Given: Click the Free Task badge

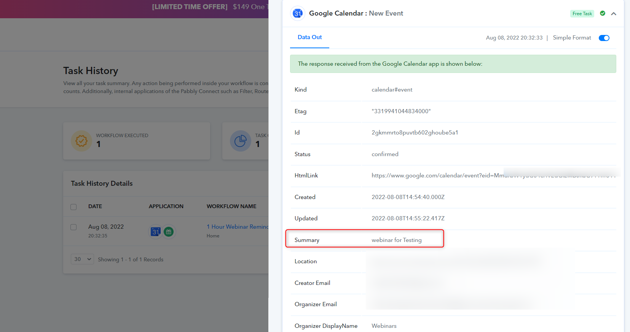Looking at the screenshot, I should pos(582,14).
